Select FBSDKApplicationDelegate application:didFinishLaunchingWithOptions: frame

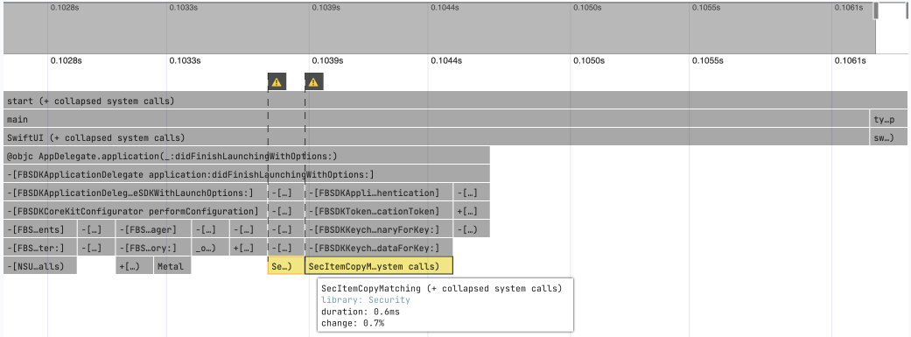(x=246, y=174)
